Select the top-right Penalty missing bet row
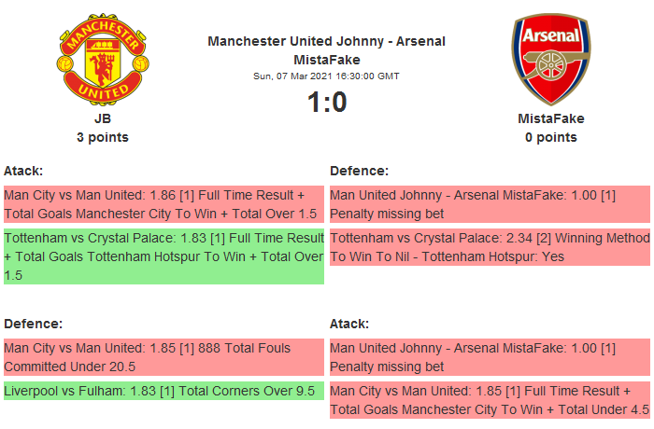This screenshot has width=654, height=429. (490, 204)
